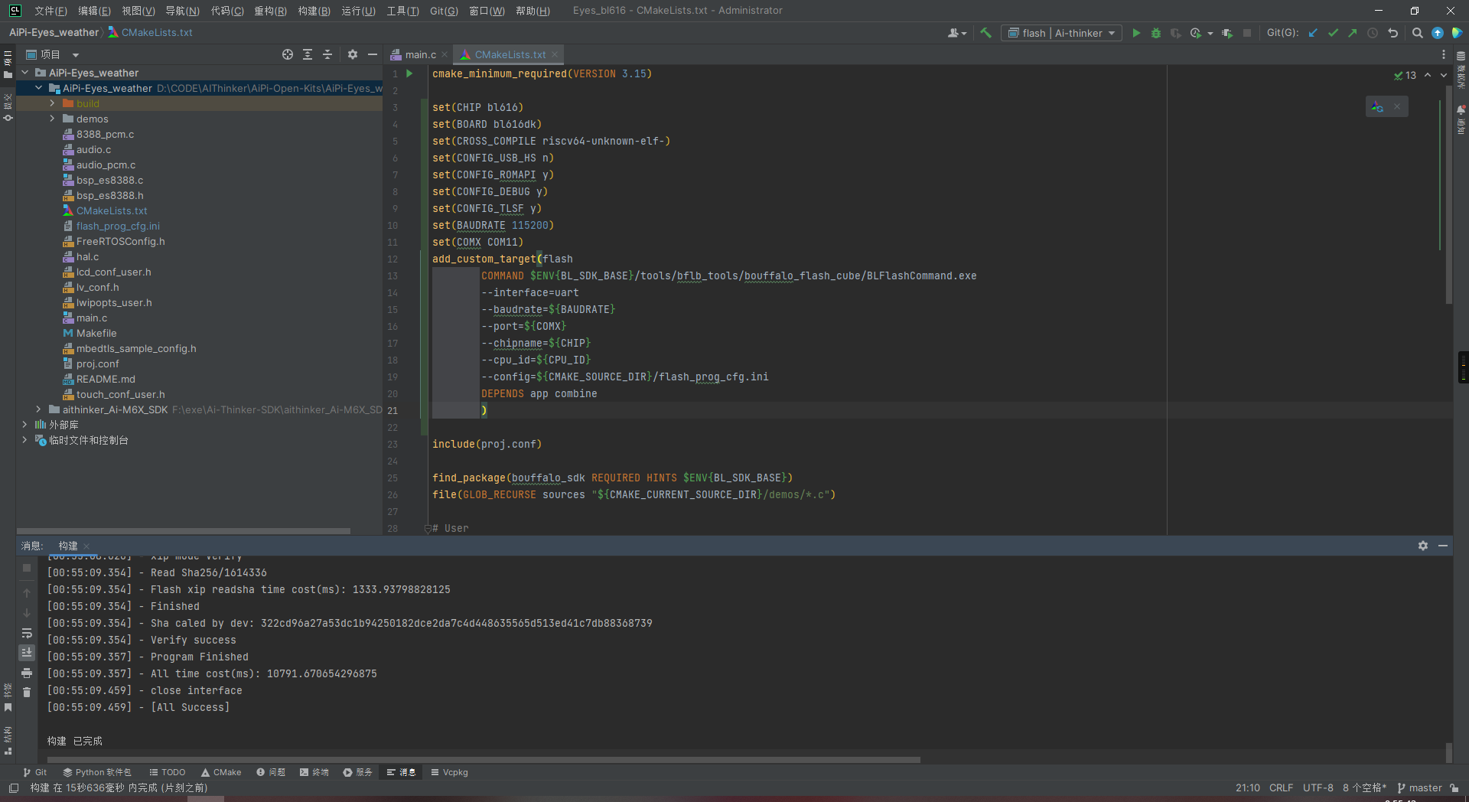Click the master Git branch in status bar
Screen dimensions: 1469x802
(1419, 787)
